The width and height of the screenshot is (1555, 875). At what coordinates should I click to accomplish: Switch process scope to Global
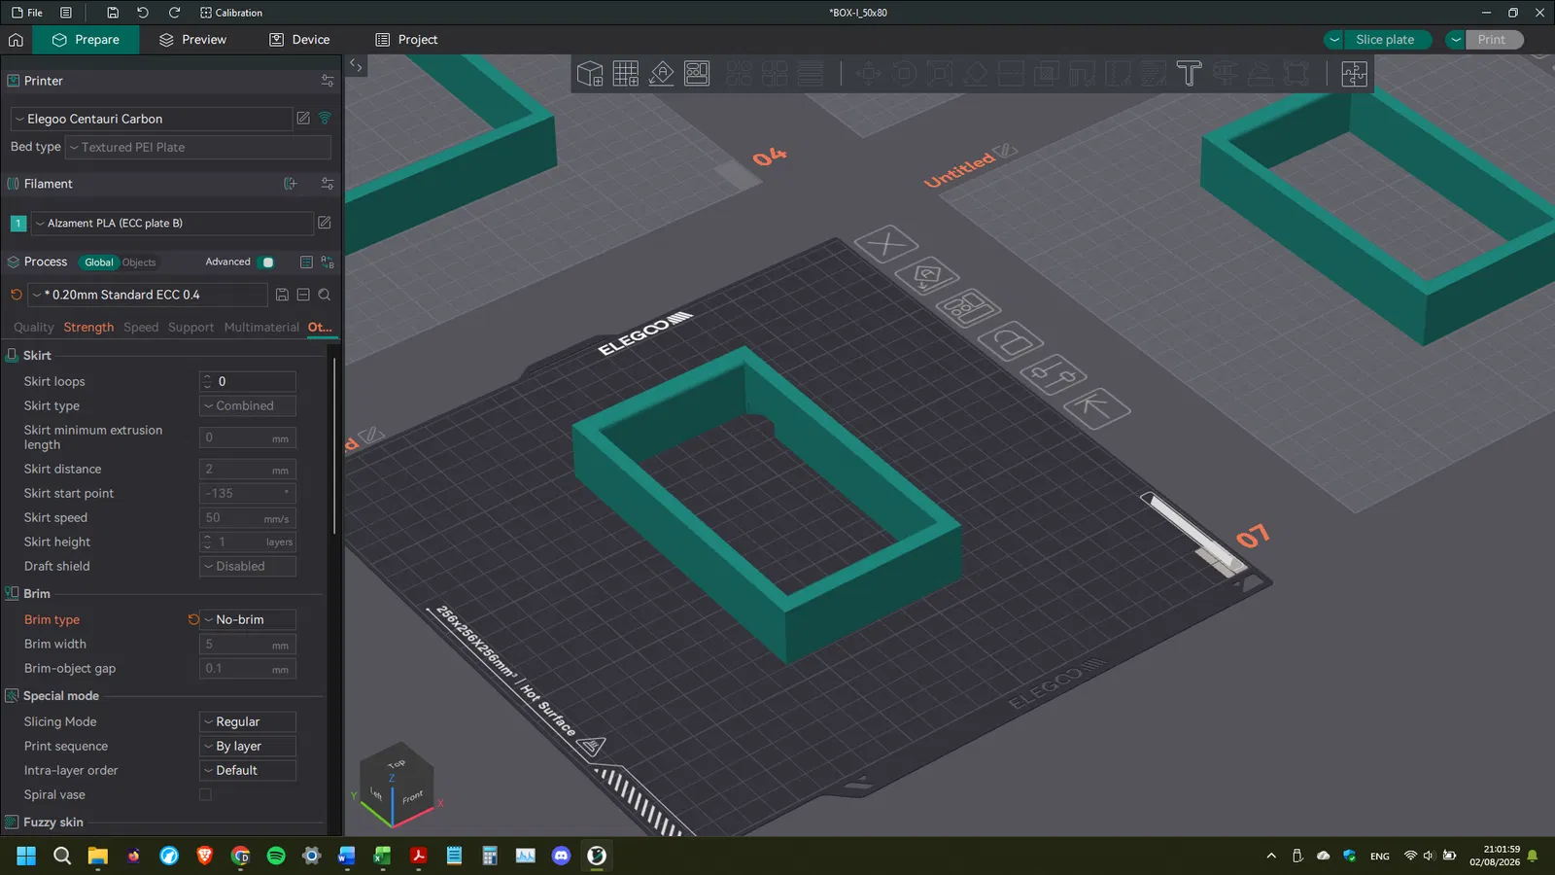(99, 262)
